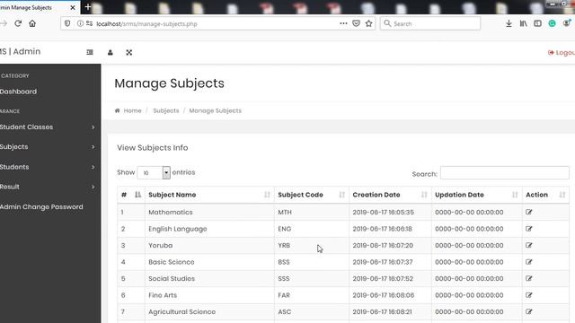
Task: Select the Mathematics subject name cell
Action: (209, 212)
